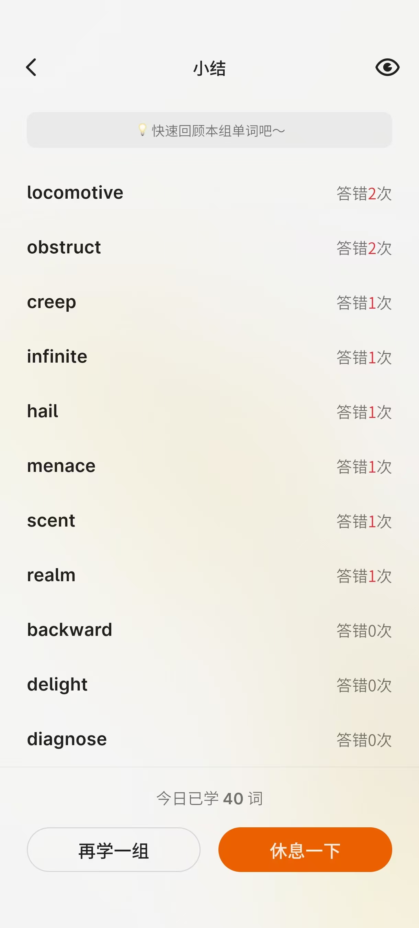Open the 'infinite' word entry
Image resolution: width=419 pixels, height=928 pixels.
click(x=57, y=357)
